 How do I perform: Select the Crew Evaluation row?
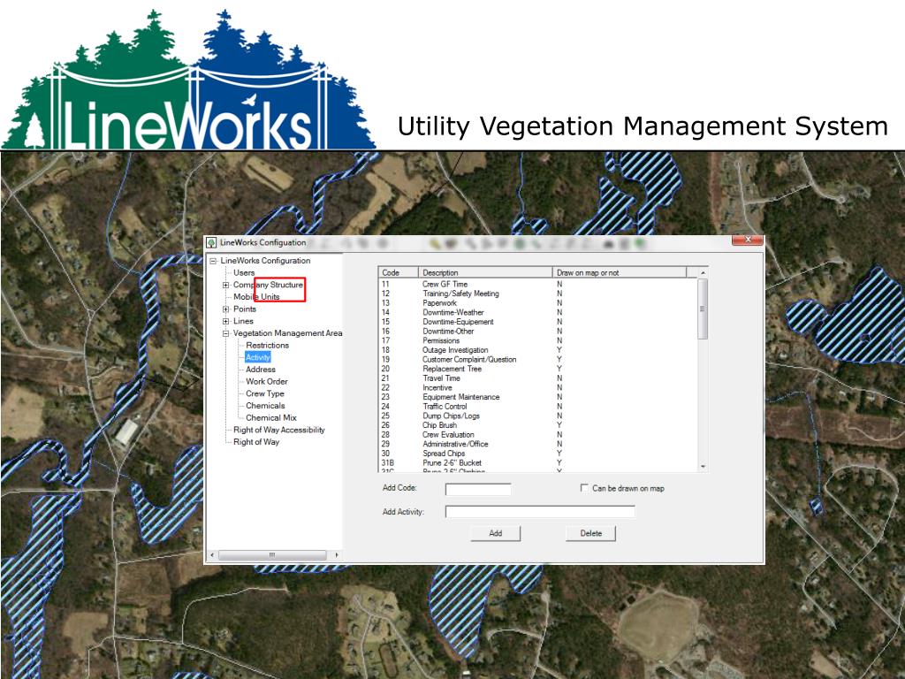[x=537, y=434]
